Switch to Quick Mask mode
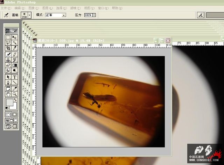Viewport: 224px width, 165px height. click(x=15, y=115)
